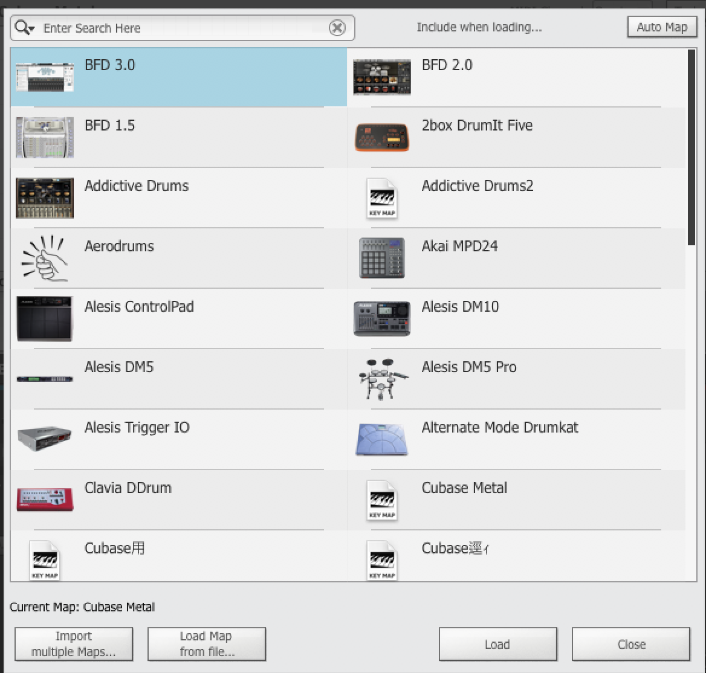Viewport: 706px width, 673px height.
Task: Select the Alesis DM5 rack icon
Action: 45,379
